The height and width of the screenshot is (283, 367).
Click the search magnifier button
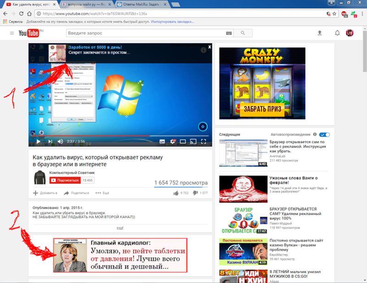pyautogui.click(x=243, y=33)
